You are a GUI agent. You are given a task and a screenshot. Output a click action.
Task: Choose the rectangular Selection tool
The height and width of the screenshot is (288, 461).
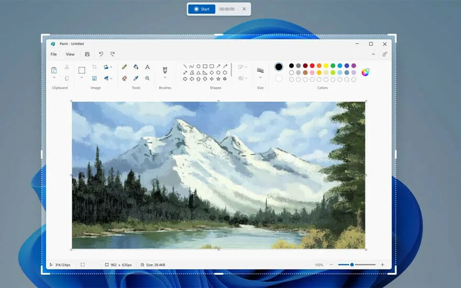(82, 70)
